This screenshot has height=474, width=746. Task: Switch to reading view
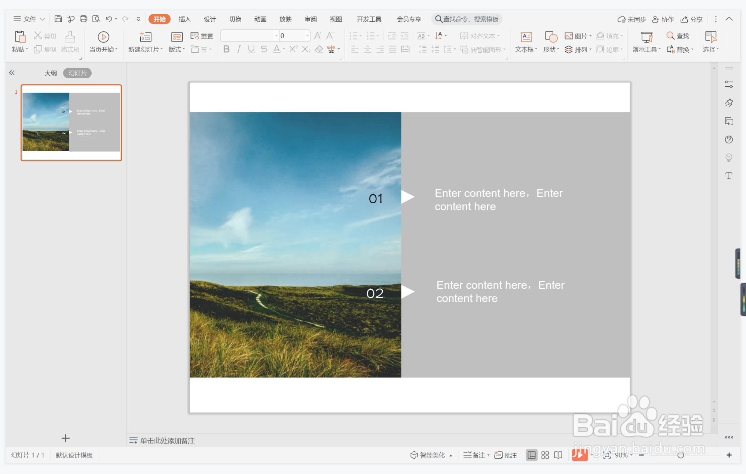(x=558, y=455)
